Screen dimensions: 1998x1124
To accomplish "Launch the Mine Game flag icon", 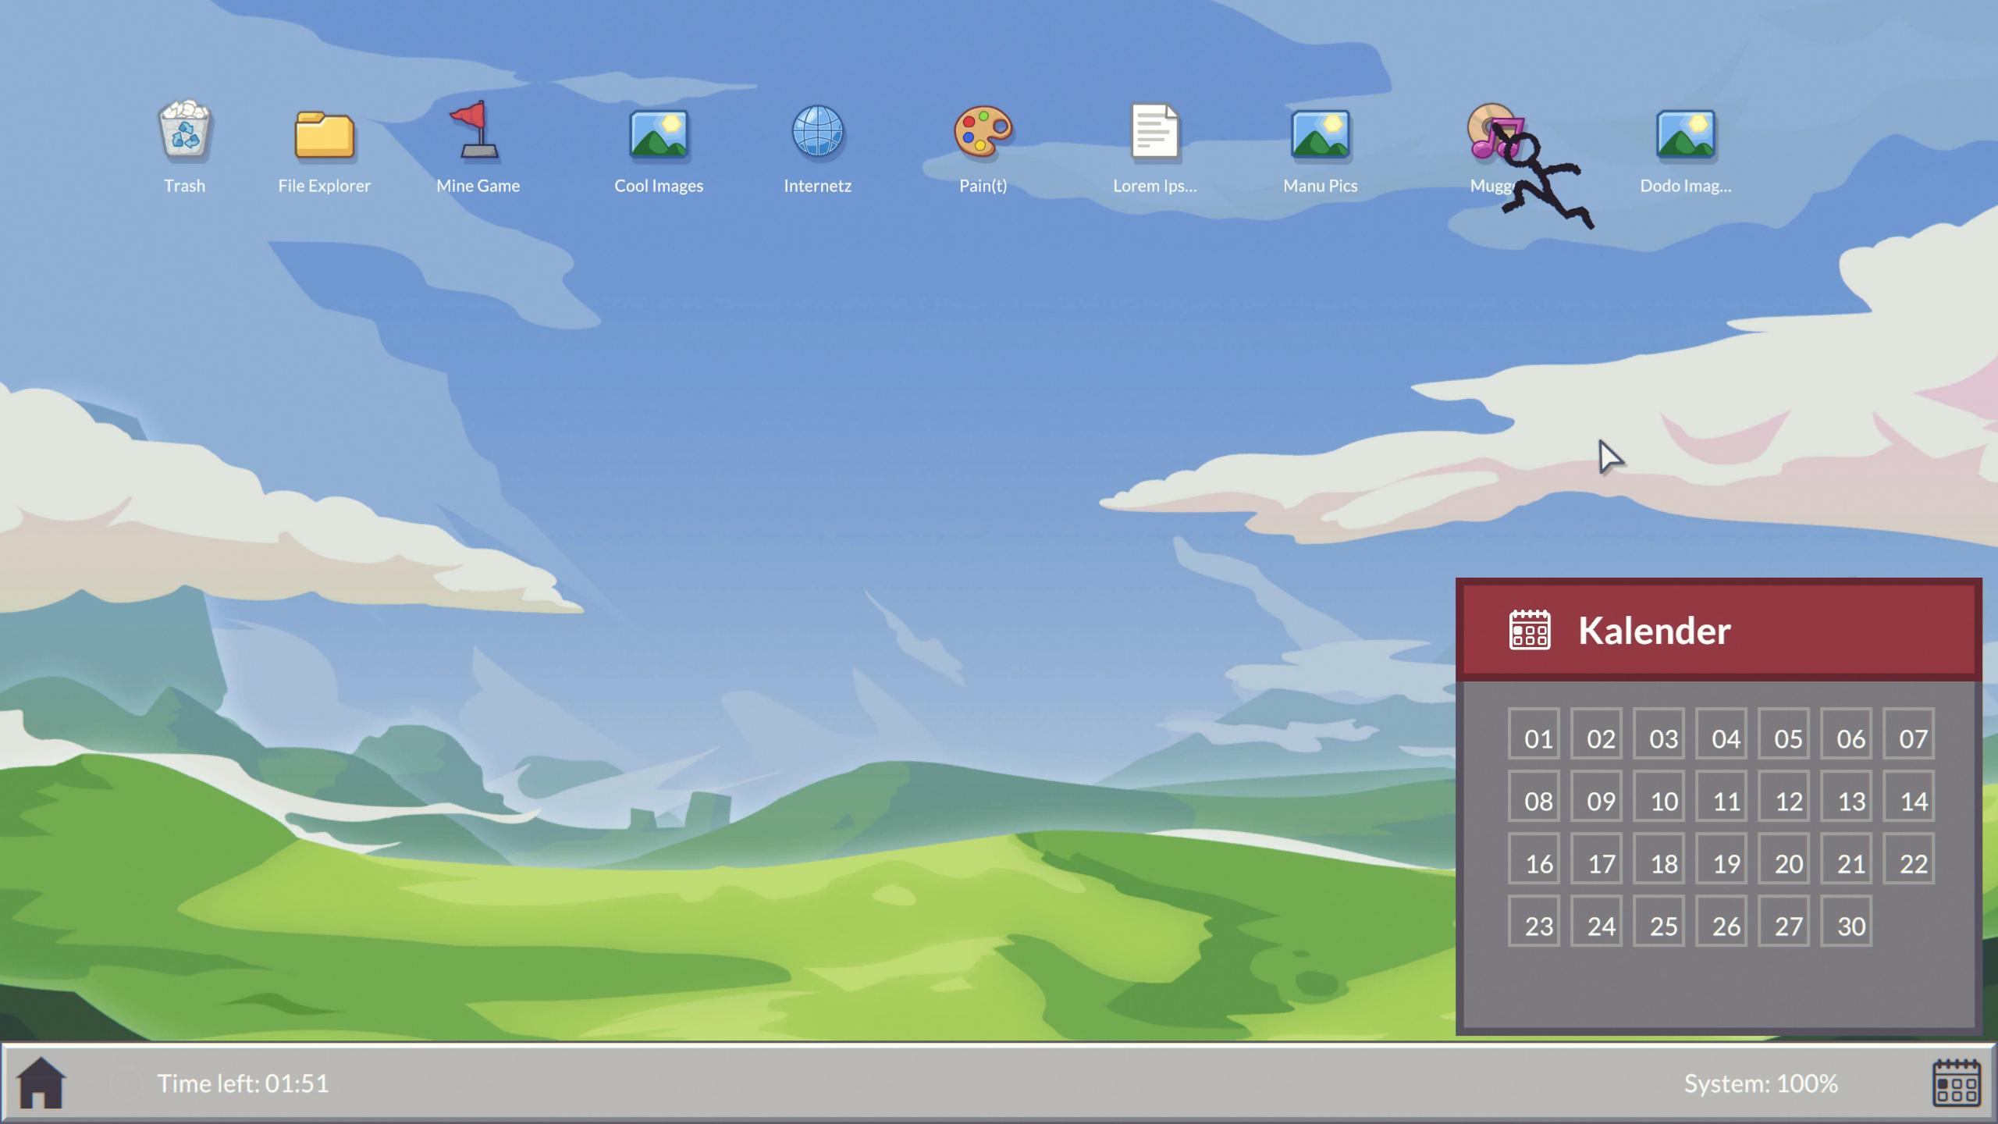I will pyautogui.click(x=477, y=133).
